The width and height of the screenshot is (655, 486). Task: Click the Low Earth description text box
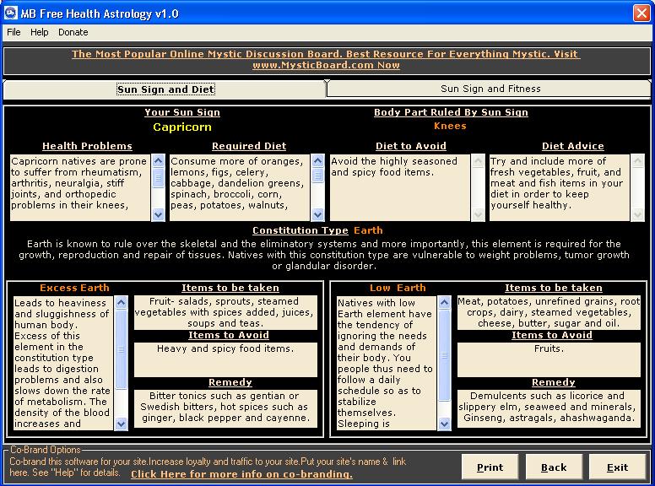point(387,363)
